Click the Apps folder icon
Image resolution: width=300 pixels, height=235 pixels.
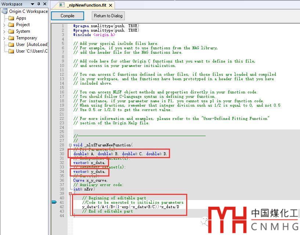click(x=11, y=18)
